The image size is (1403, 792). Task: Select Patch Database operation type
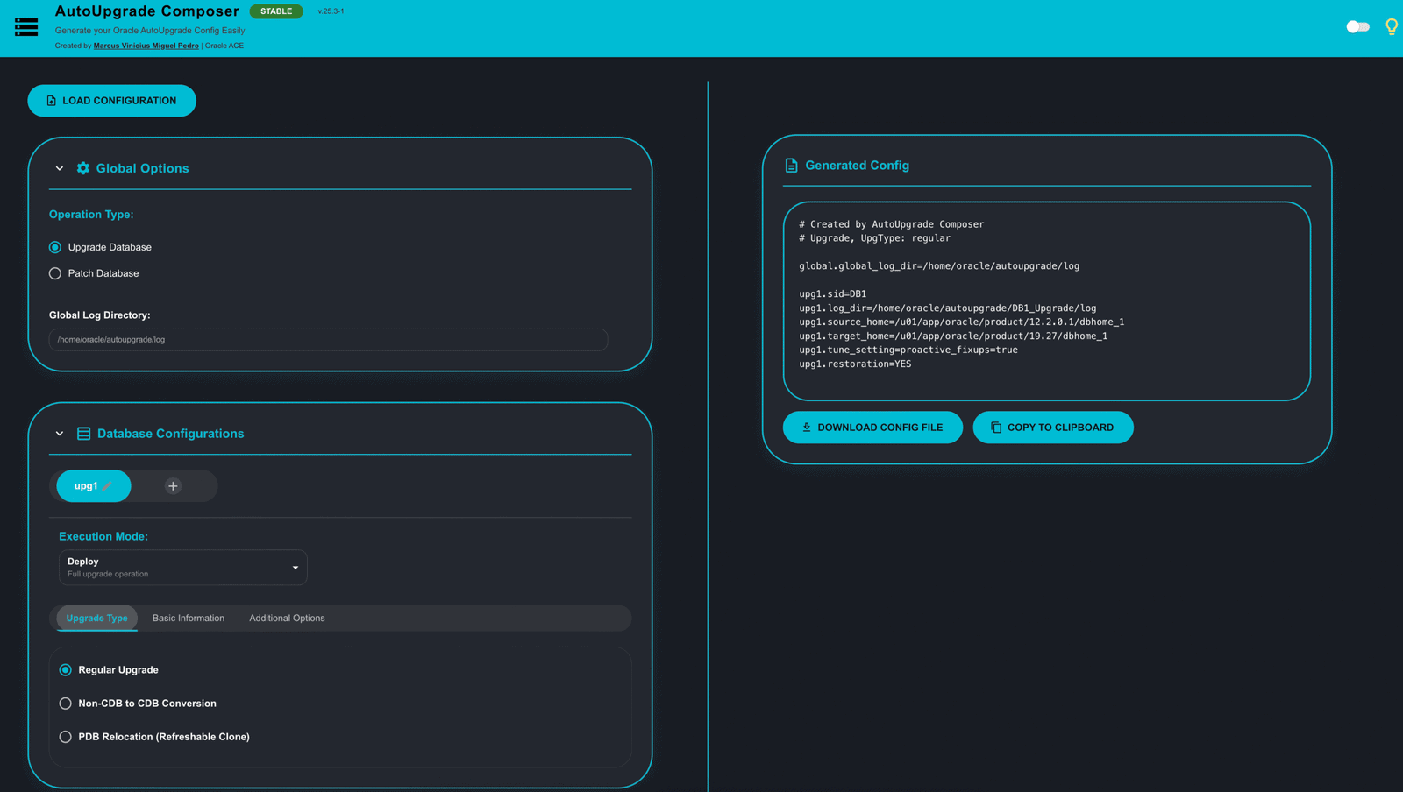pos(55,273)
